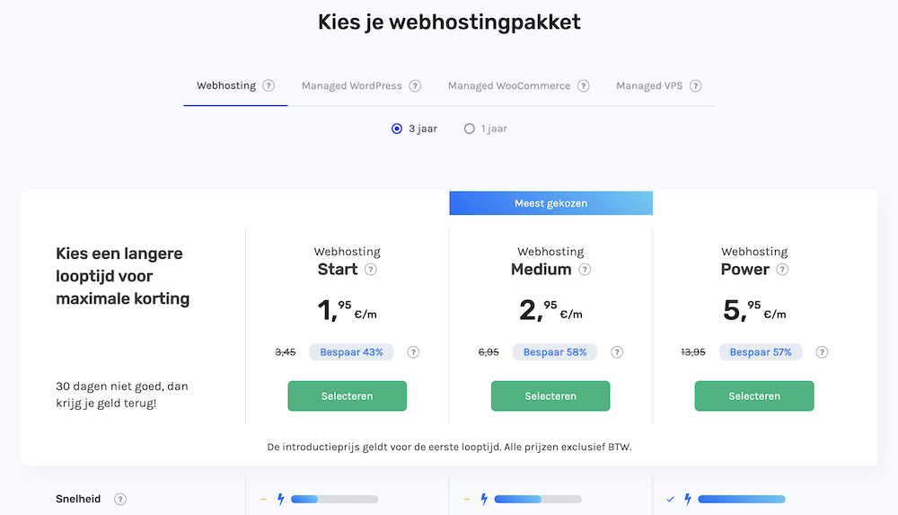
Task: Select the Webhosting Power package
Action: click(754, 396)
